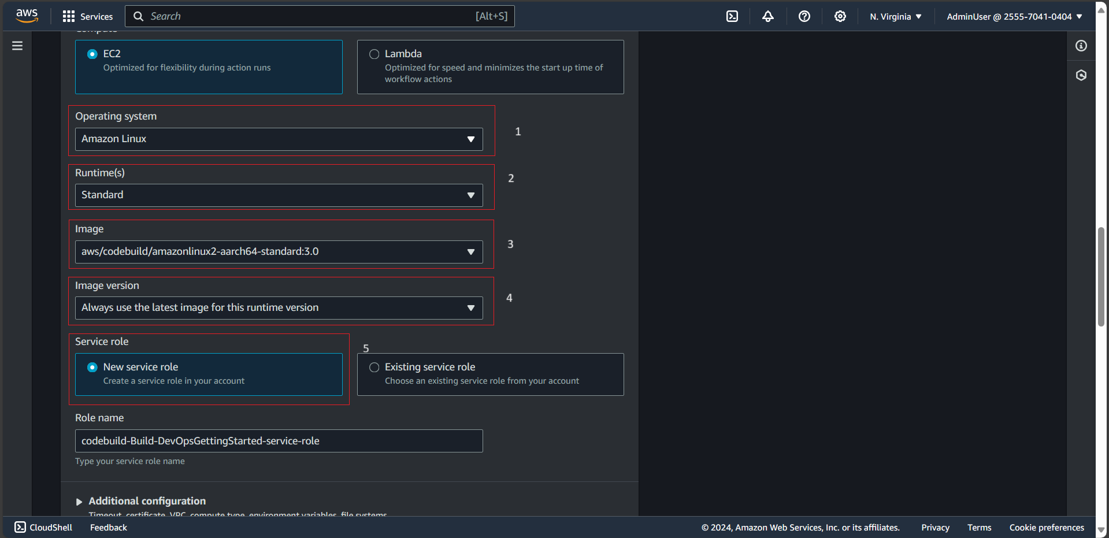Select the EC2 compute option
This screenshot has height=538, width=1109.
click(209, 67)
